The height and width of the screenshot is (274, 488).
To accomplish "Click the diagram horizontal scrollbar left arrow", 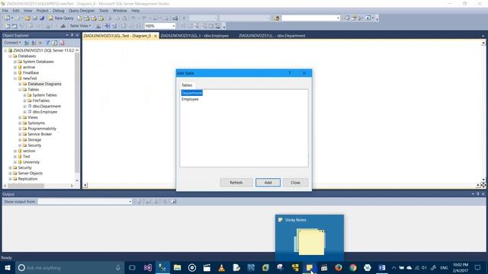I will coord(85,186).
